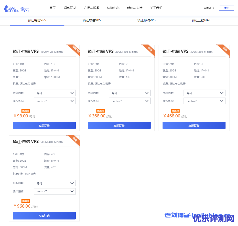Expand operating system dropdown on the 200M plan
The height and width of the screenshot is (226, 238).
point(129,101)
